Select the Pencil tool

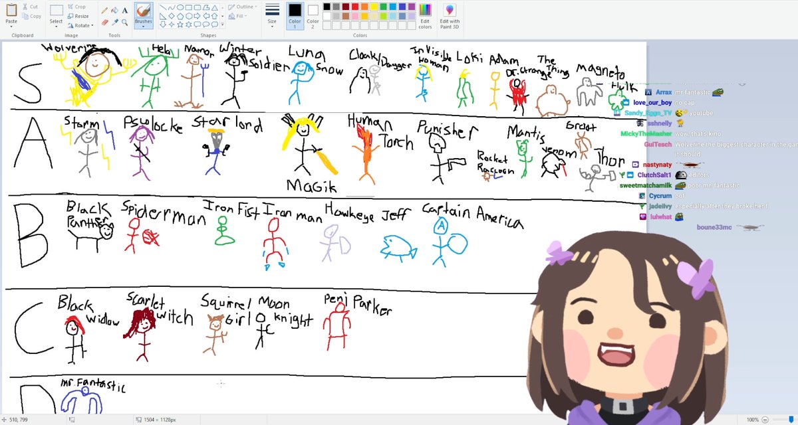pyautogui.click(x=104, y=11)
